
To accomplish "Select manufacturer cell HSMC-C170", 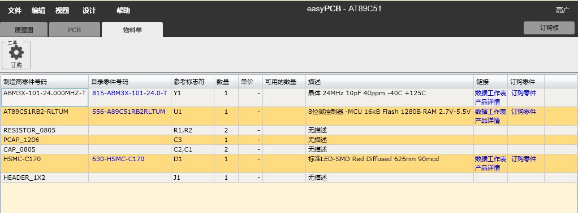I will (45, 163).
